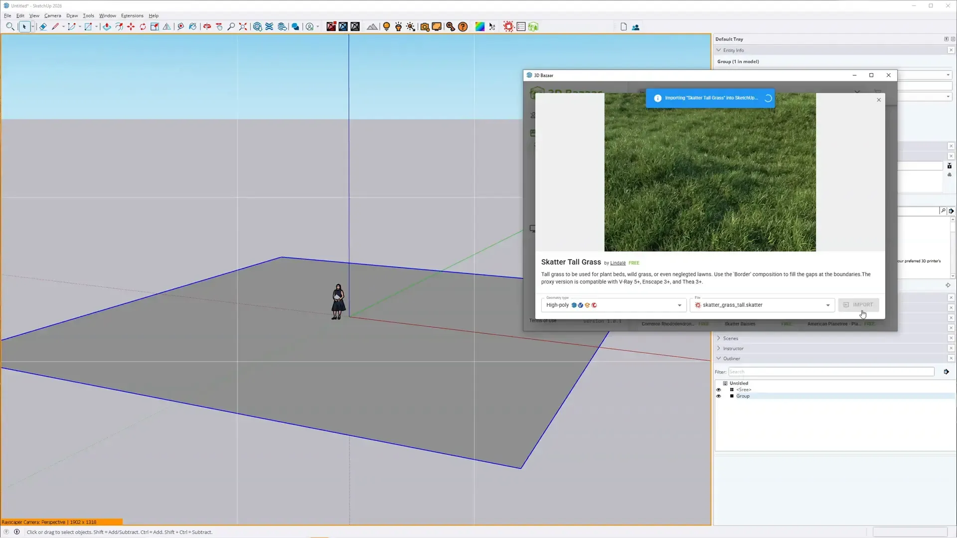957x538 pixels.
Task: Open the skatter_grass_tall.skatter file dropdown
Action: [763, 305]
